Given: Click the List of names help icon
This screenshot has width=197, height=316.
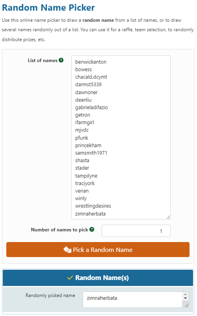Looking at the screenshot, I should (x=61, y=60).
